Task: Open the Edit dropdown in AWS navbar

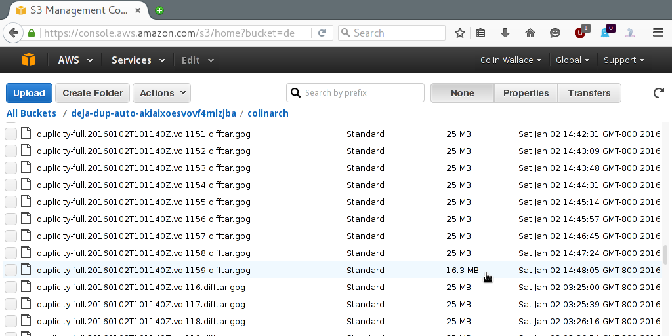Action: [x=198, y=60]
